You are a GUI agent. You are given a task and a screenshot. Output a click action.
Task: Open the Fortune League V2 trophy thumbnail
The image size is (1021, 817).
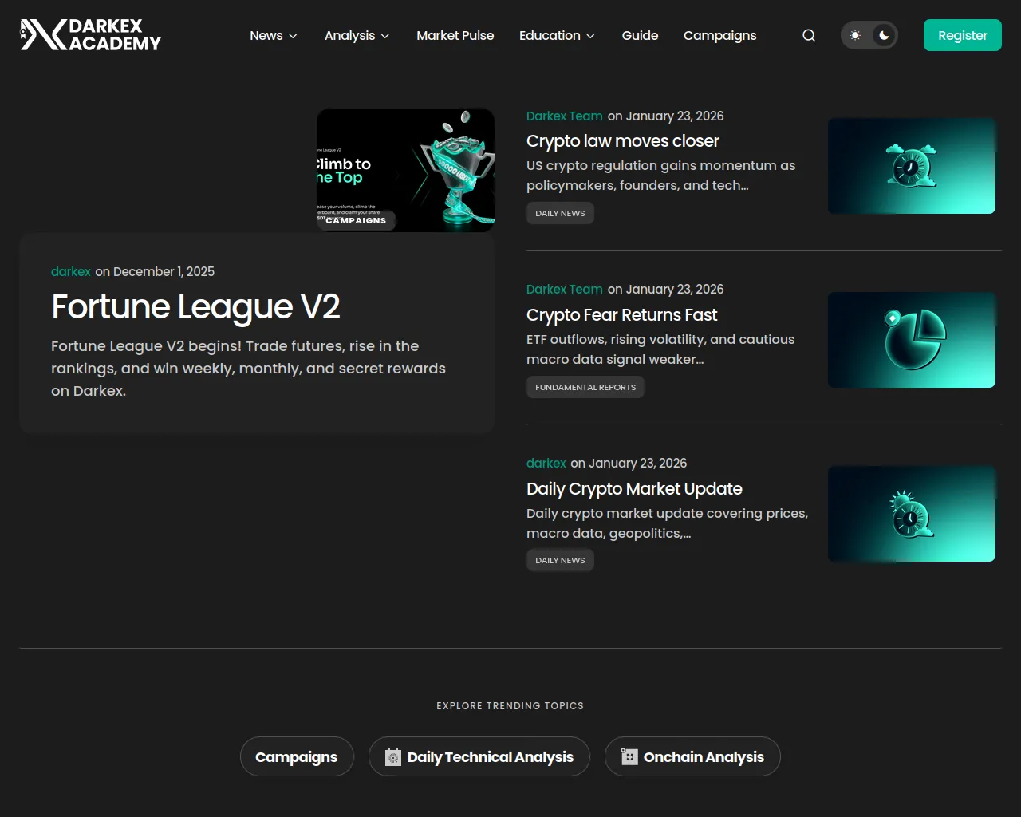tap(405, 170)
